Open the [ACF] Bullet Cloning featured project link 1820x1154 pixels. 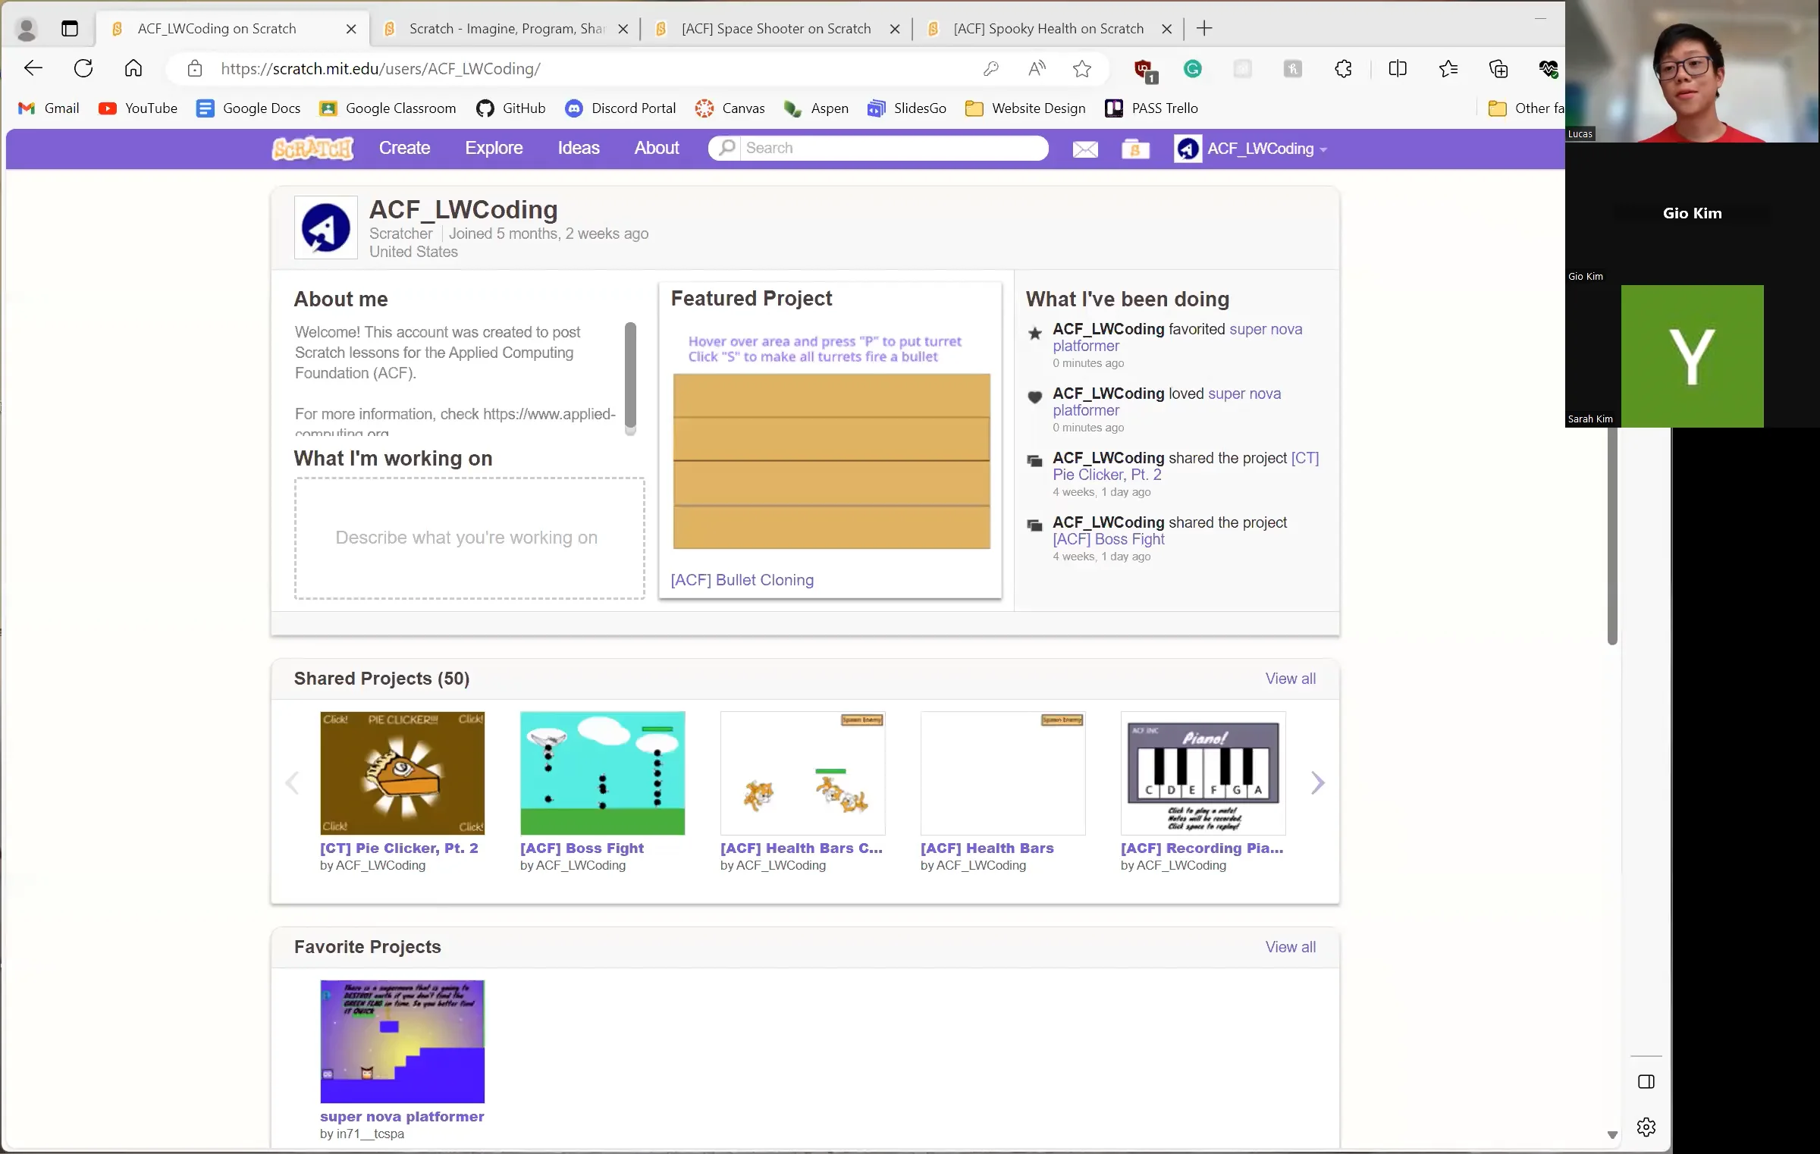742,579
